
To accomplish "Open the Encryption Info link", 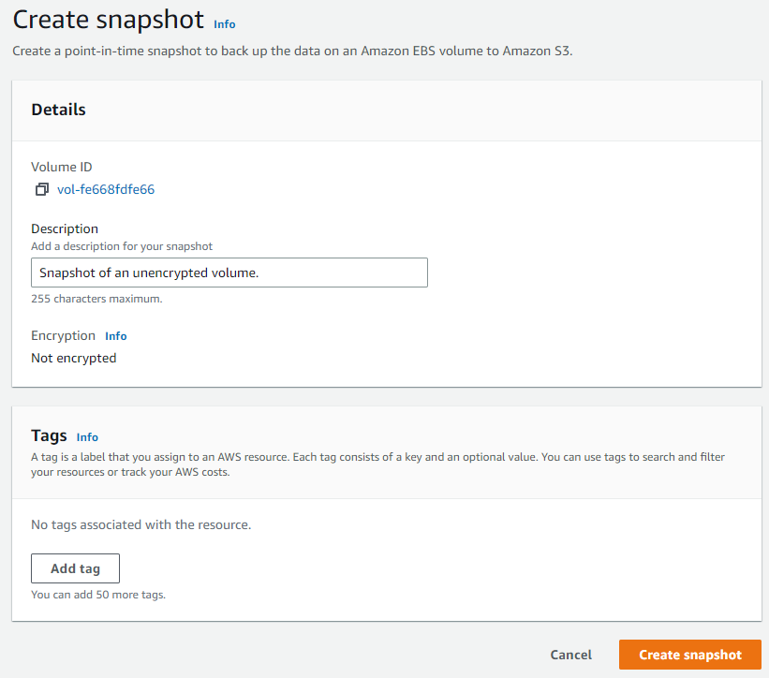I will pyautogui.click(x=115, y=335).
